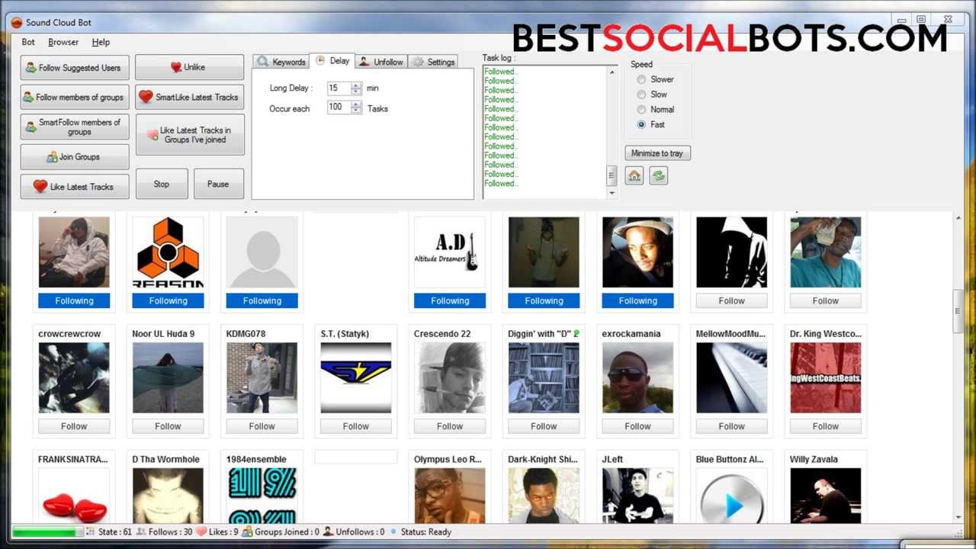976x549 pixels.
Task: Click the SmartLike Latest Tracks button
Action: click(190, 97)
